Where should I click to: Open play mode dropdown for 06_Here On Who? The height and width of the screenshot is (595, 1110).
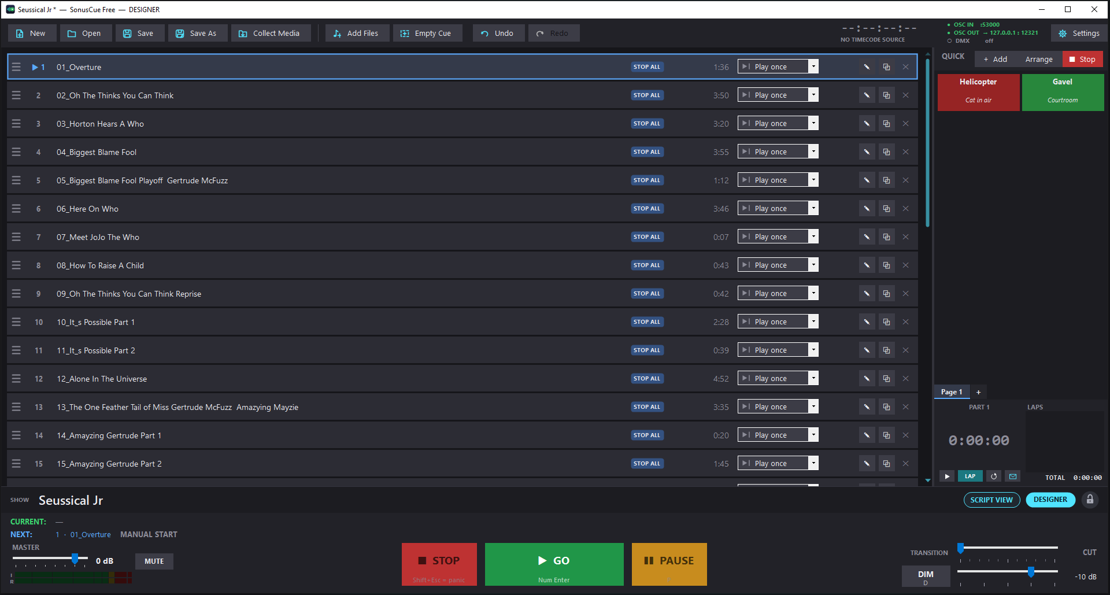coord(813,208)
